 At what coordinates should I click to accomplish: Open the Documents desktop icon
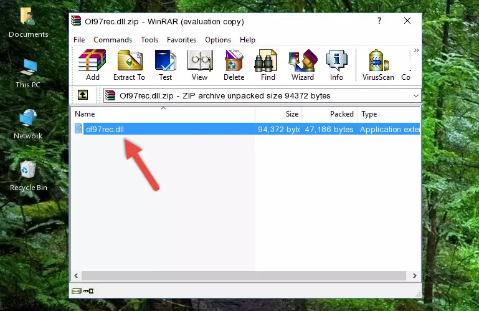[29, 23]
